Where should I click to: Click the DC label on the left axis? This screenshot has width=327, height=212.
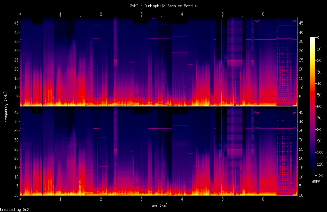point(16,195)
